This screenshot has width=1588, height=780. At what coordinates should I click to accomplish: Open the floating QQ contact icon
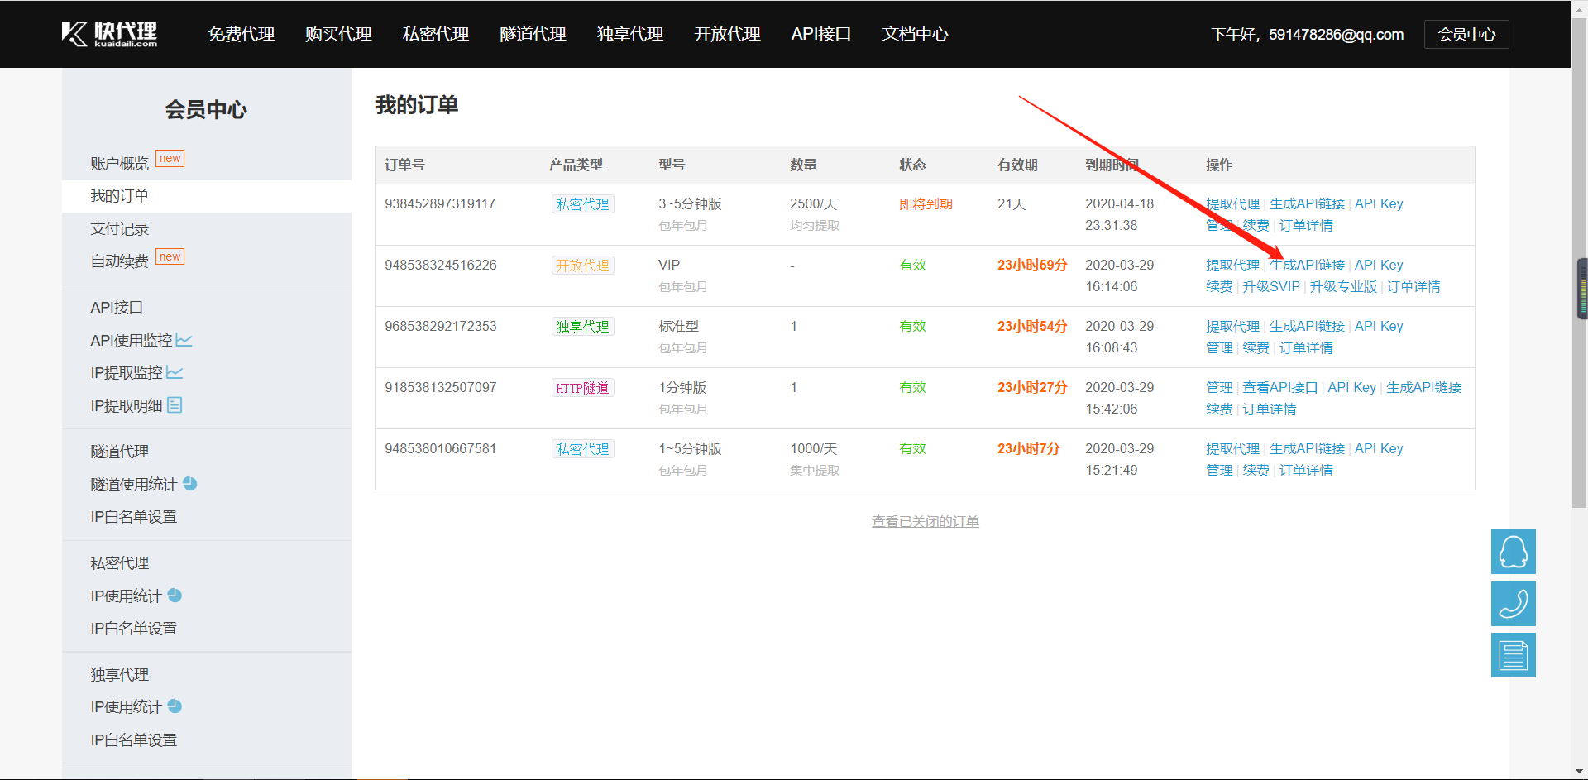pos(1512,552)
